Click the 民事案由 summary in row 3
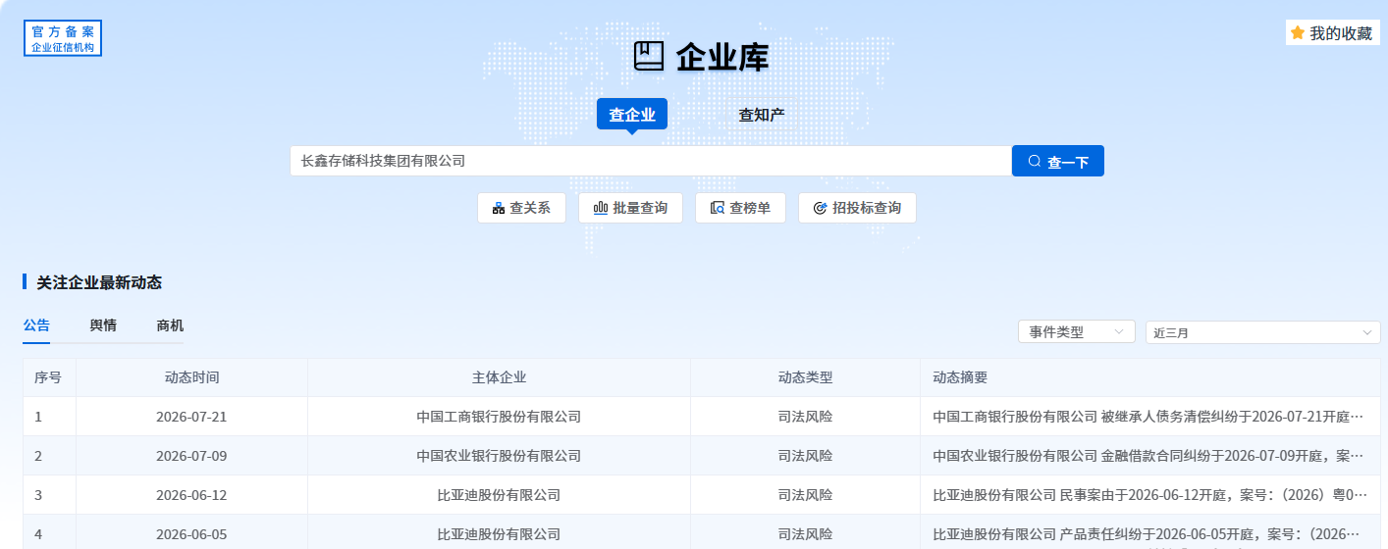This screenshot has width=1388, height=549. coord(1148,495)
